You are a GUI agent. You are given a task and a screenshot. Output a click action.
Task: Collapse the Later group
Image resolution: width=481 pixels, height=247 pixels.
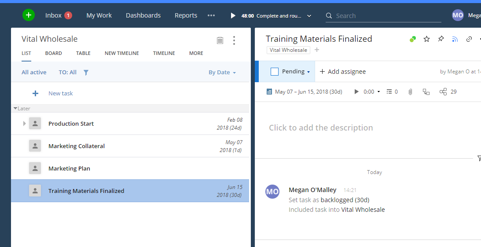[15, 108]
